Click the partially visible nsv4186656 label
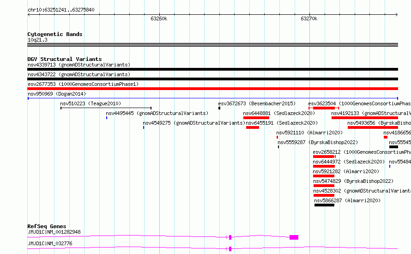411x254 pixels. point(397,133)
